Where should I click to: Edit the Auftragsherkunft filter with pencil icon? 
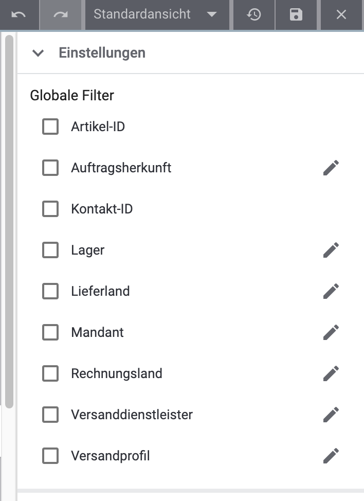point(331,168)
